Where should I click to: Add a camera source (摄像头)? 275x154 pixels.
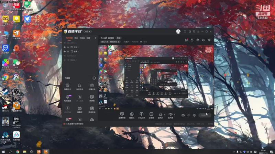click(132, 115)
